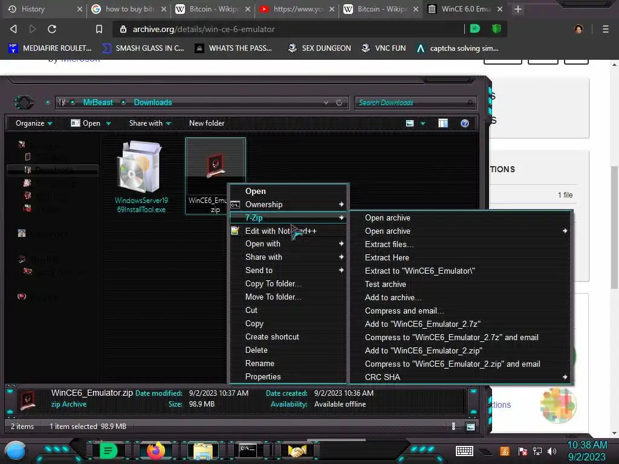
Task: Choose Move To folder... entry
Action: (x=288, y=297)
